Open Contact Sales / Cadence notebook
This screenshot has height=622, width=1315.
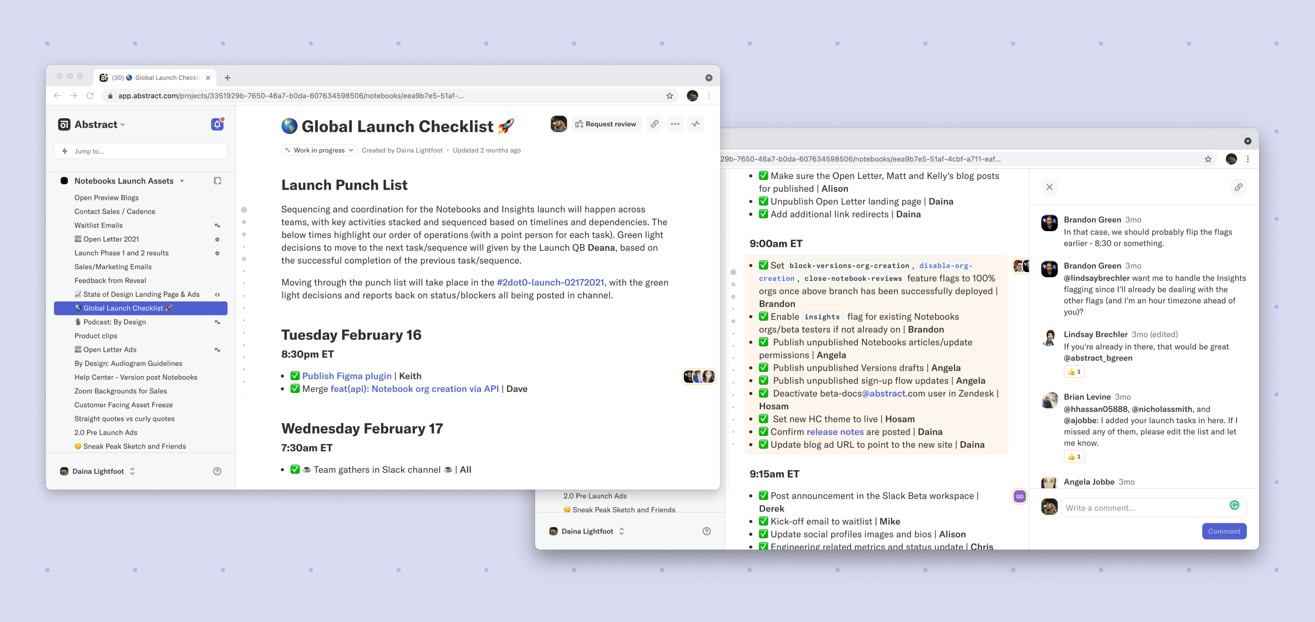coord(114,211)
